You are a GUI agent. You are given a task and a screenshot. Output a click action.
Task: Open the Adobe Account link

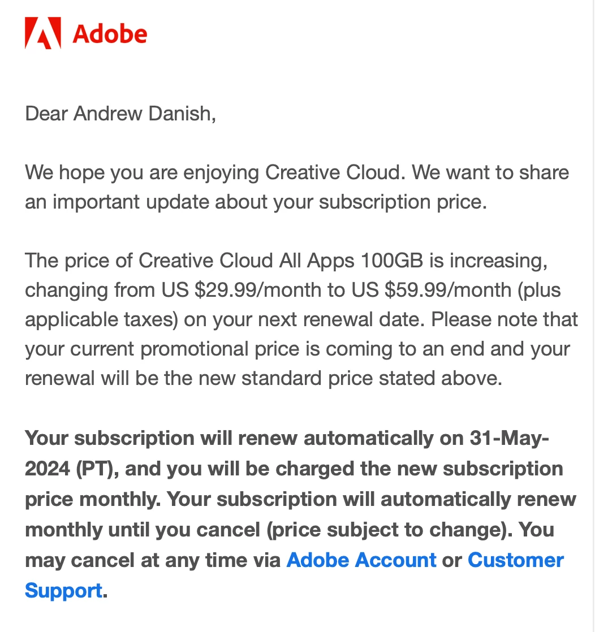tap(361, 560)
